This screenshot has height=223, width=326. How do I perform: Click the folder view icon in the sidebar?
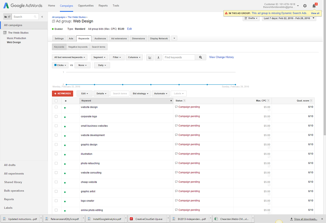click(x=5, y=17)
